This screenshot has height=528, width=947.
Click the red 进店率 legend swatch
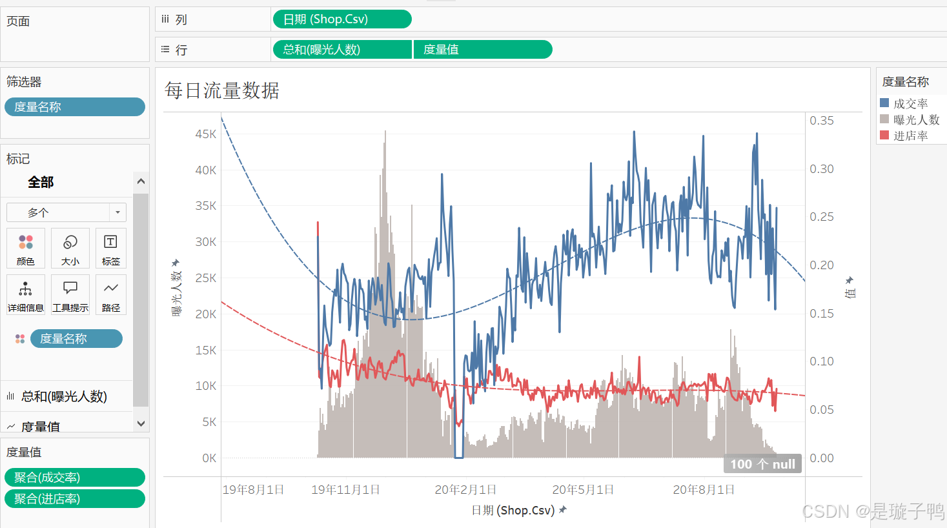tap(884, 136)
